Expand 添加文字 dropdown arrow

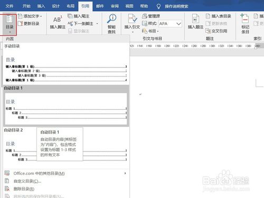click(x=41, y=16)
